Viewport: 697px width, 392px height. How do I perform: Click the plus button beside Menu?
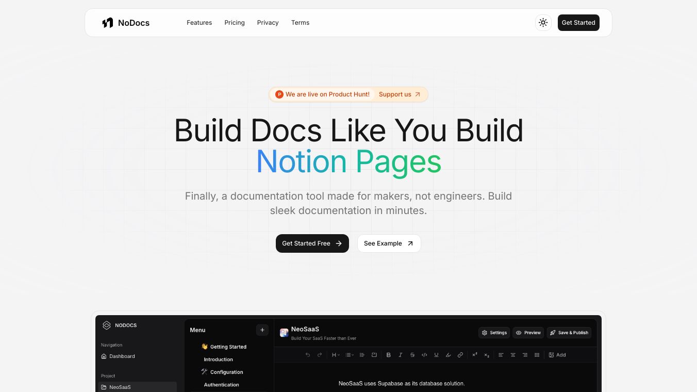tap(262, 330)
